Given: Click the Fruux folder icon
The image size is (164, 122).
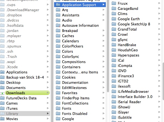Looking at the screenshot, I should [114, 3].
